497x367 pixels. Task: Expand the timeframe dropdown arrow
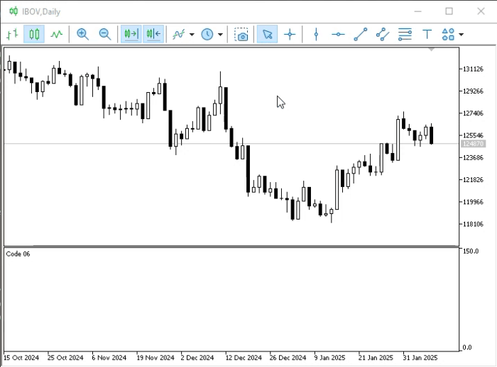coord(220,35)
